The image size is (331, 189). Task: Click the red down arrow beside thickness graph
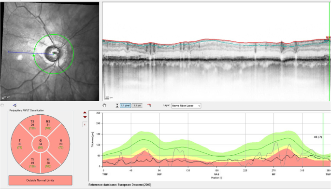tap(85, 117)
